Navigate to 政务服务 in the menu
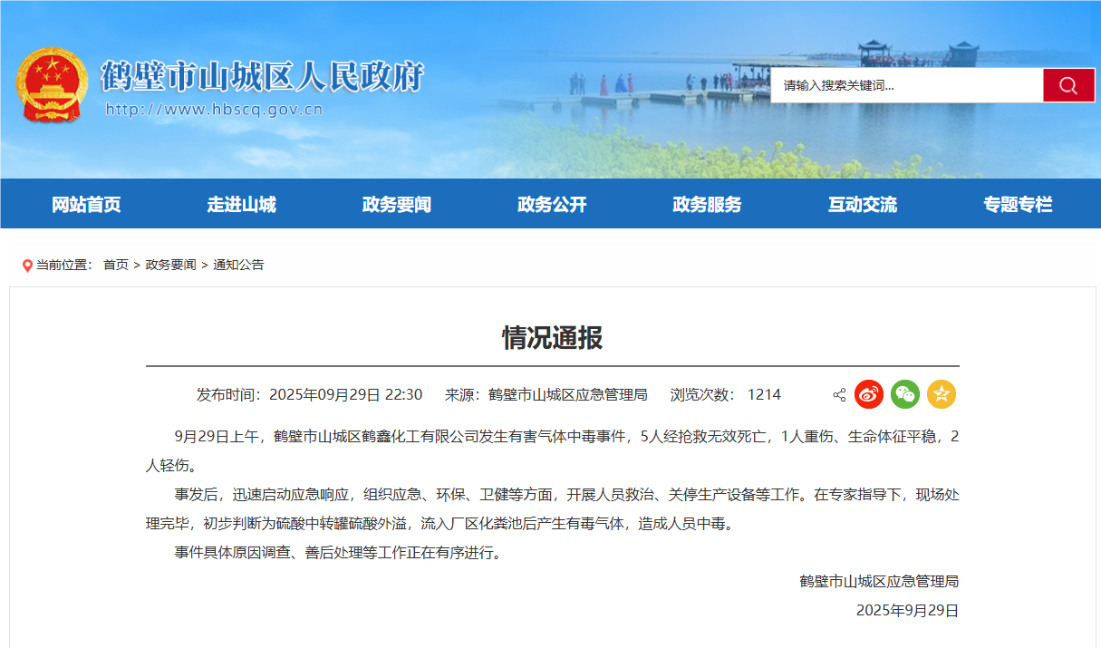Viewport: 1101px width, 648px height. [707, 205]
